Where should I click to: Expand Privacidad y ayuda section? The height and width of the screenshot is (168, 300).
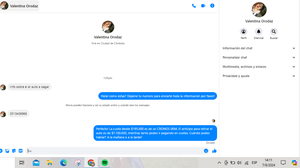(259, 76)
